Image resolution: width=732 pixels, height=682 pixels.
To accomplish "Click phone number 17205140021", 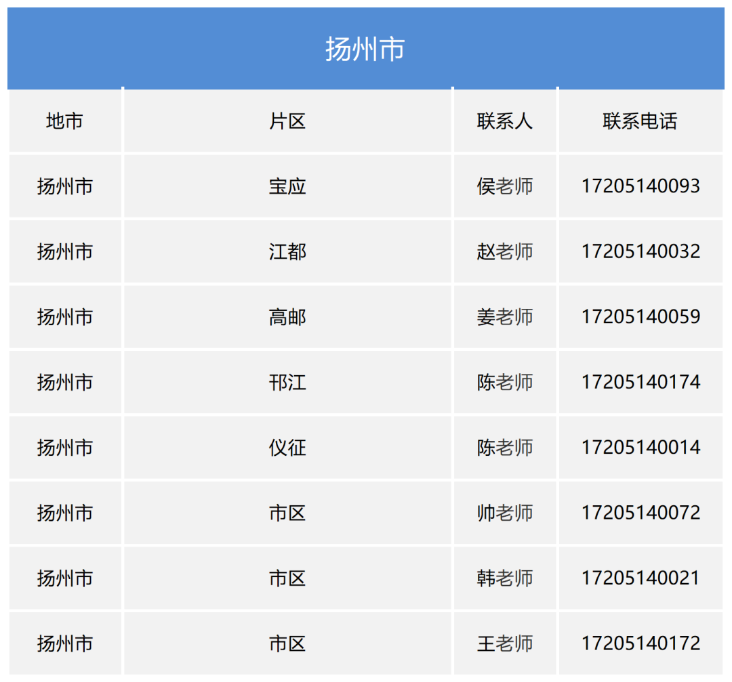I will tap(640, 578).
